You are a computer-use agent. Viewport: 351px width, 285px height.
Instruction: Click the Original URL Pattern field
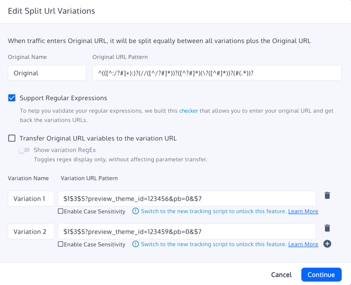pos(217,73)
